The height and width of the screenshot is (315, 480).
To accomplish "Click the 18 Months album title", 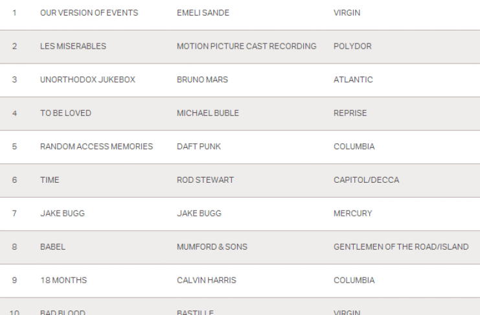I will click(63, 281).
